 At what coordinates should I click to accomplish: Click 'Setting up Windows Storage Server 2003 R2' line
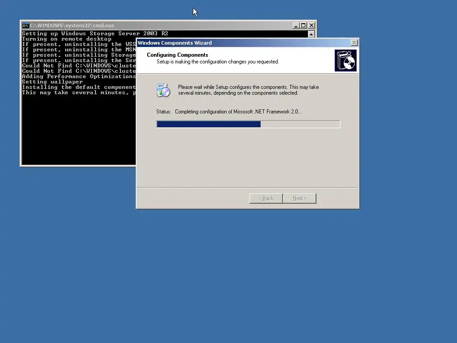[95, 33]
